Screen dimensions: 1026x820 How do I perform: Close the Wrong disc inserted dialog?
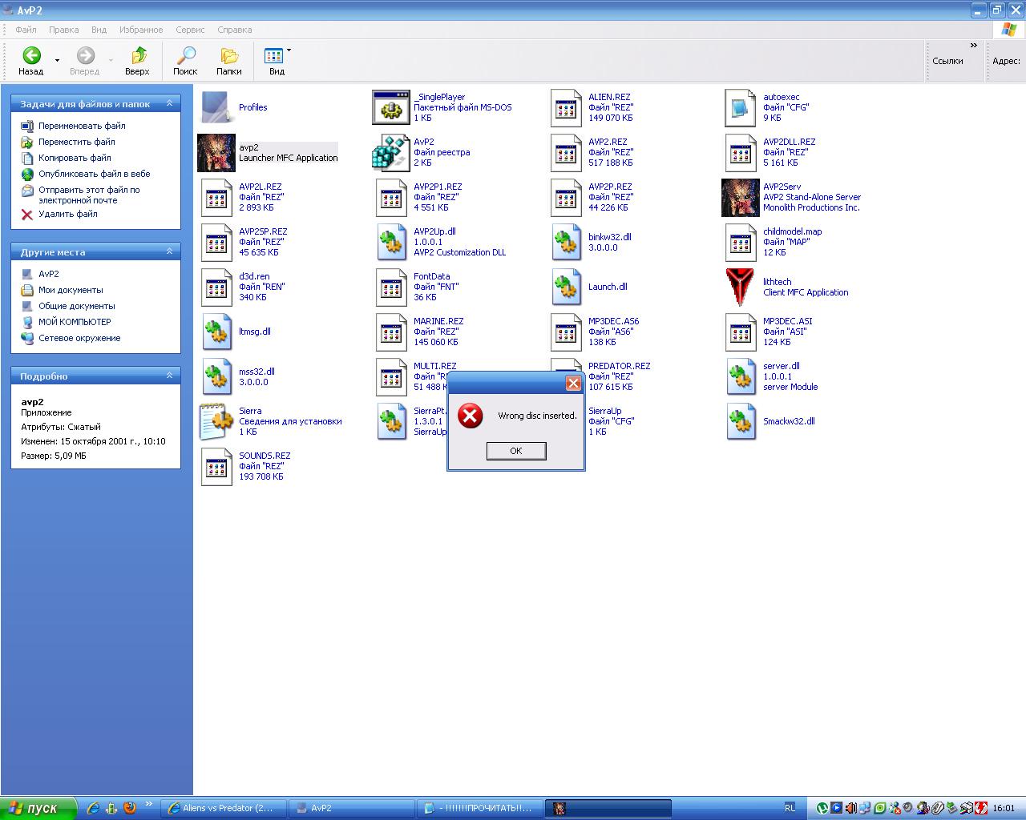pos(573,384)
